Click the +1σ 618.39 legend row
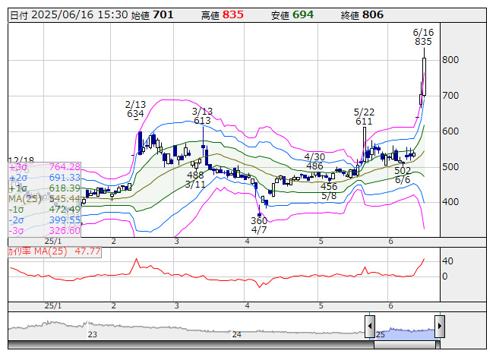 [x=45, y=188]
